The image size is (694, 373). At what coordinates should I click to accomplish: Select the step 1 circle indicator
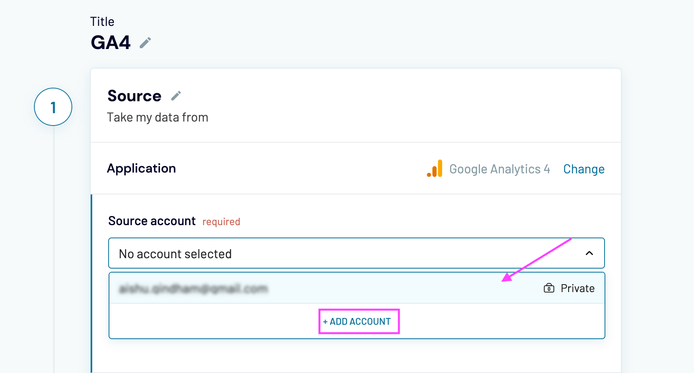click(53, 107)
